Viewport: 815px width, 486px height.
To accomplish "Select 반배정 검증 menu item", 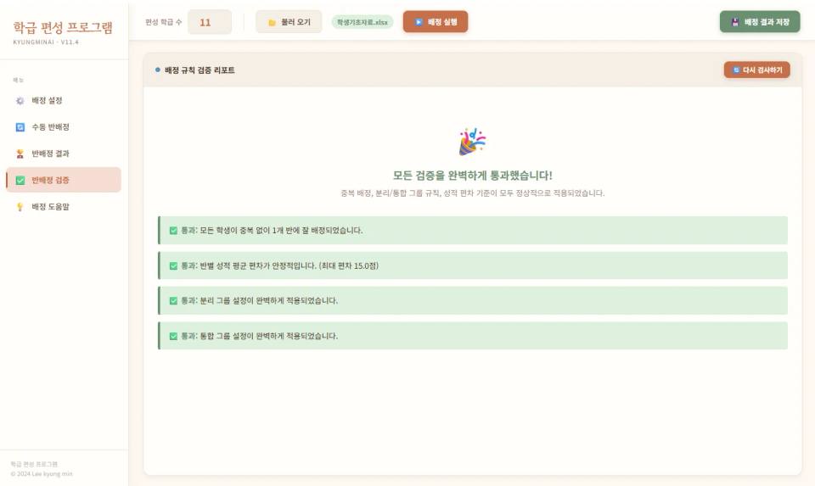I will [64, 180].
